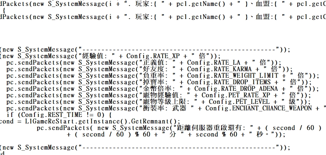326x155 pixels.
Task: Click the Config.RATE_DROP_ADENA constant
Action: click(x=236, y=89)
